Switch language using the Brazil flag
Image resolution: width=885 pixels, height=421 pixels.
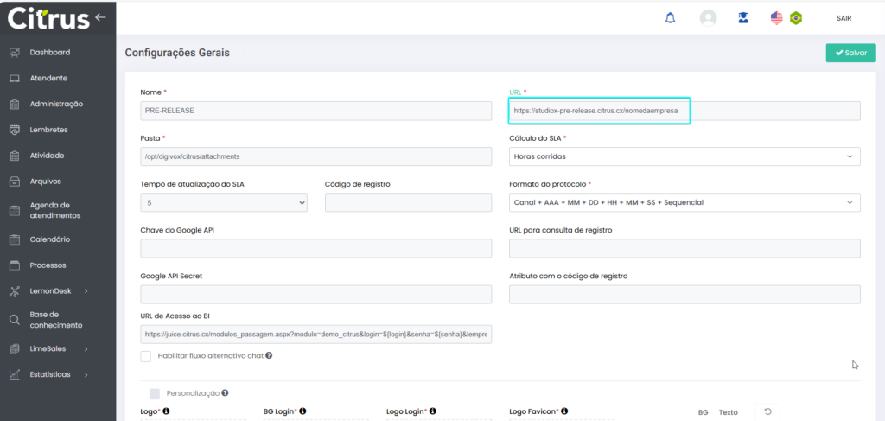(795, 18)
